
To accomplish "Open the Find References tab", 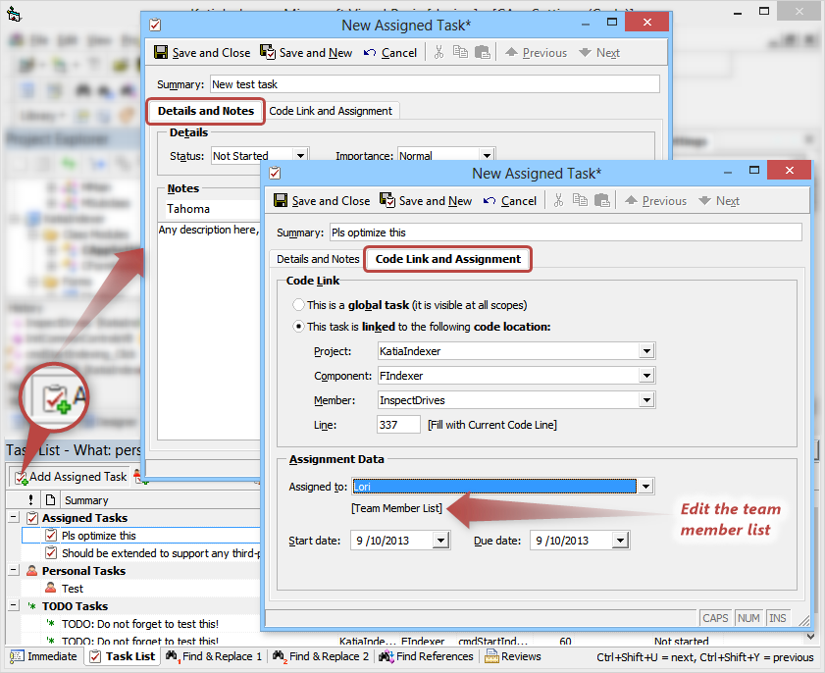I will coord(426,656).
